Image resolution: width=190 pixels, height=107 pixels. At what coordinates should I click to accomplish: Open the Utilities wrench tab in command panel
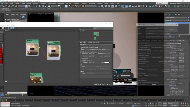coord(182,15)
